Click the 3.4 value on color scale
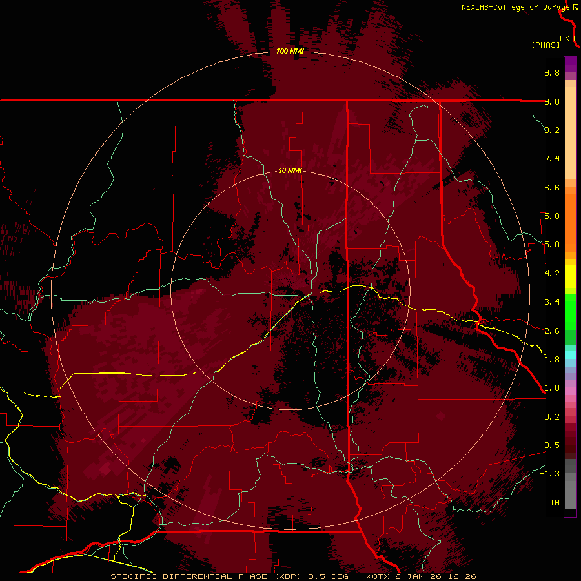This screenshot has width=581, height=581. 552,302
